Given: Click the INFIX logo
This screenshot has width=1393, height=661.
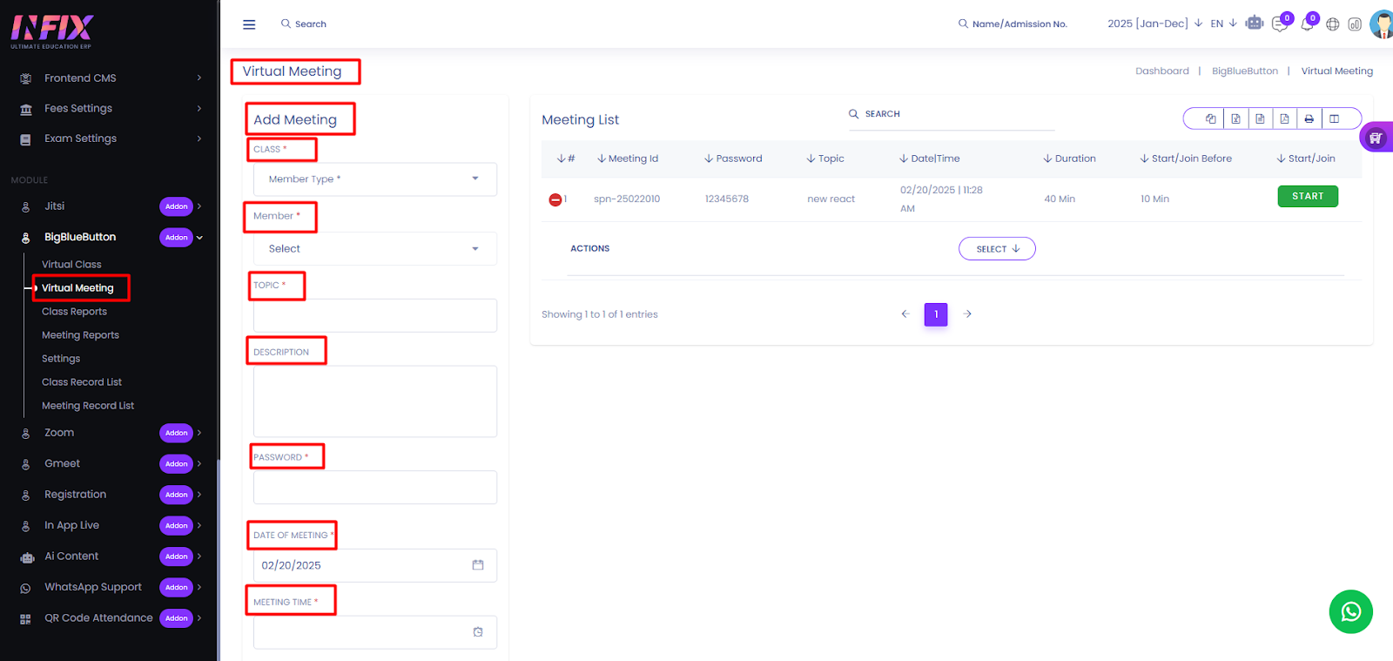Looking at the screenshot, I should tap(52, 30).
